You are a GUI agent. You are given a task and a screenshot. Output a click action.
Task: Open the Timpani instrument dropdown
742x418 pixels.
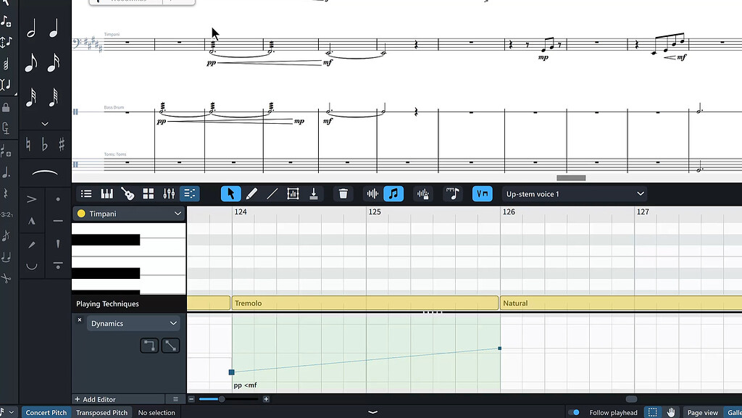[x=128, y=214]
